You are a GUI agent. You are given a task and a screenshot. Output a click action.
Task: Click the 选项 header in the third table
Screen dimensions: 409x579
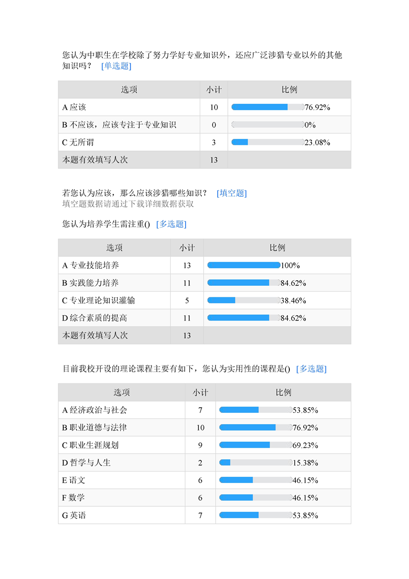122,393
